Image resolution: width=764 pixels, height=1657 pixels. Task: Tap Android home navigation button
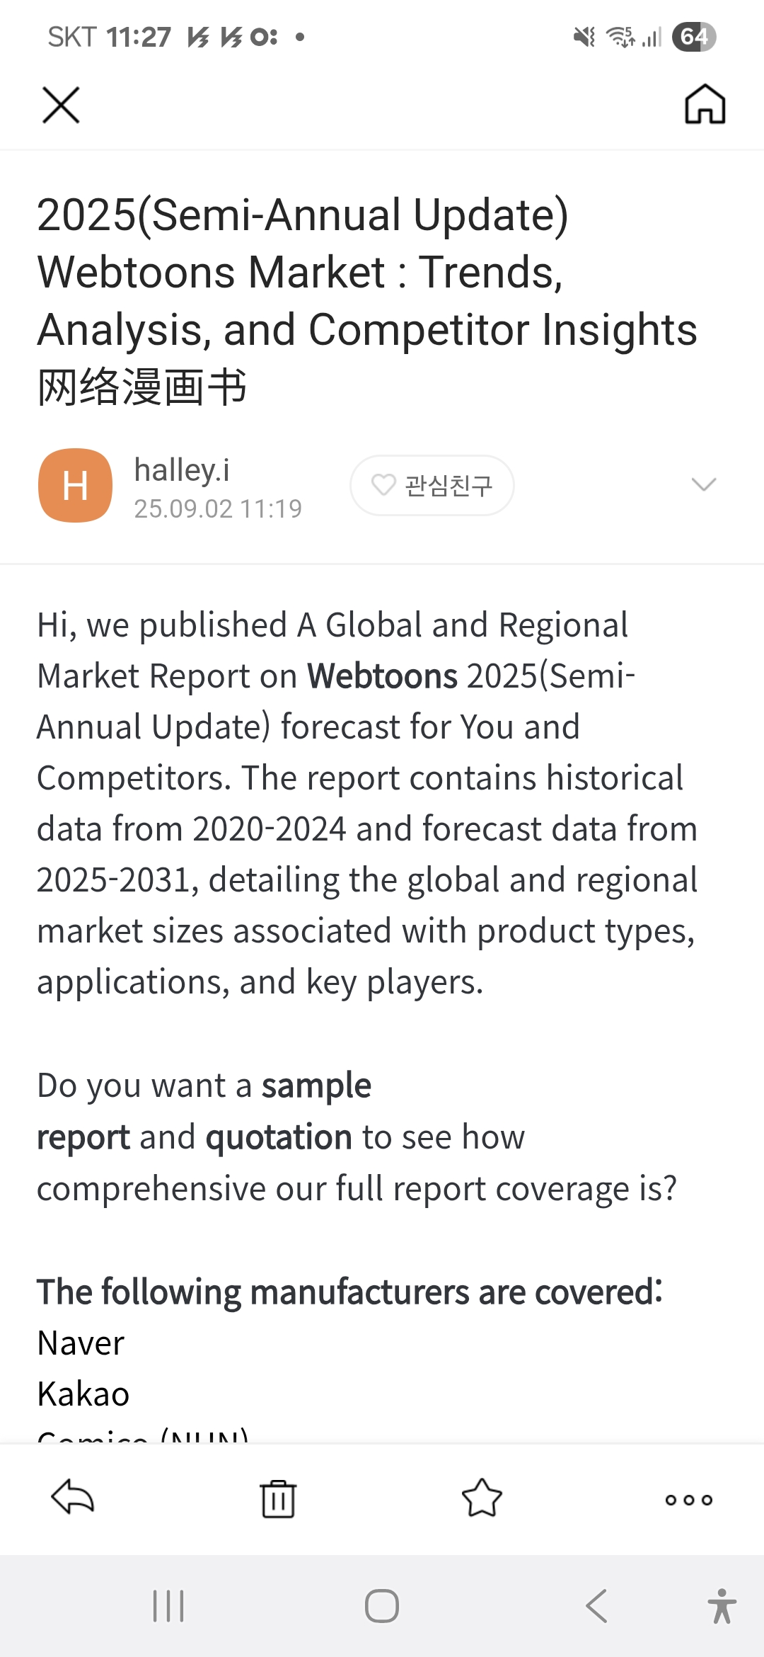382,1605
